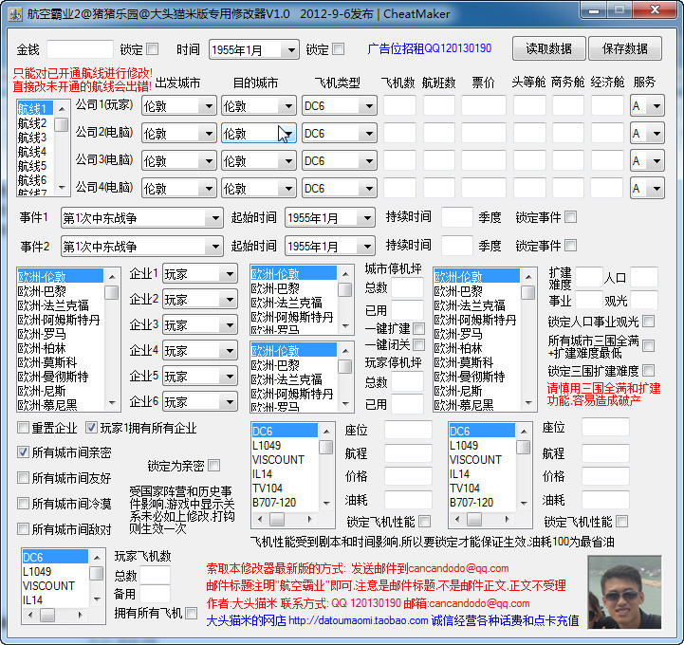Toggle the 锁定 checkbox next to 时间
The image size is (684, 645).
pos(338,48)
